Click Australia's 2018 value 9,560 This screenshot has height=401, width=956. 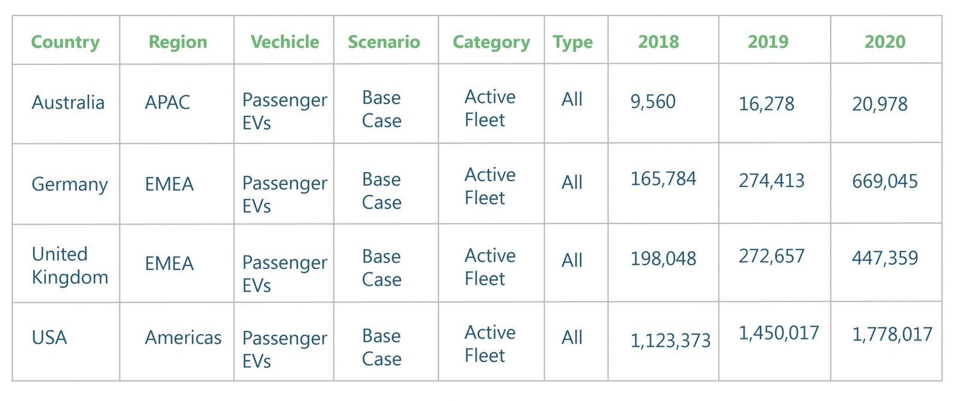click(x=653, y=102)
